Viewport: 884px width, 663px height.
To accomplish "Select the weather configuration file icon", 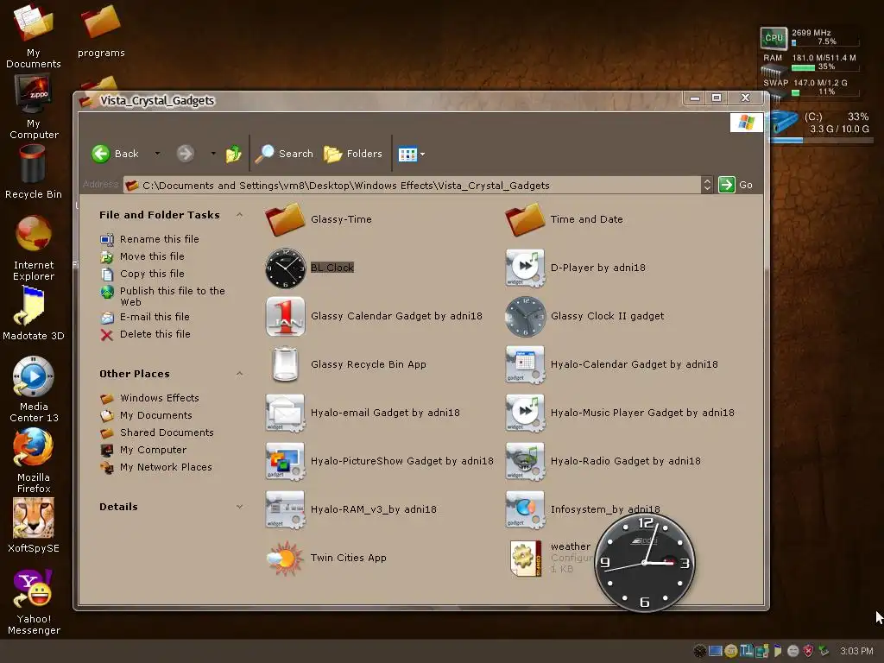I will 526,559.
